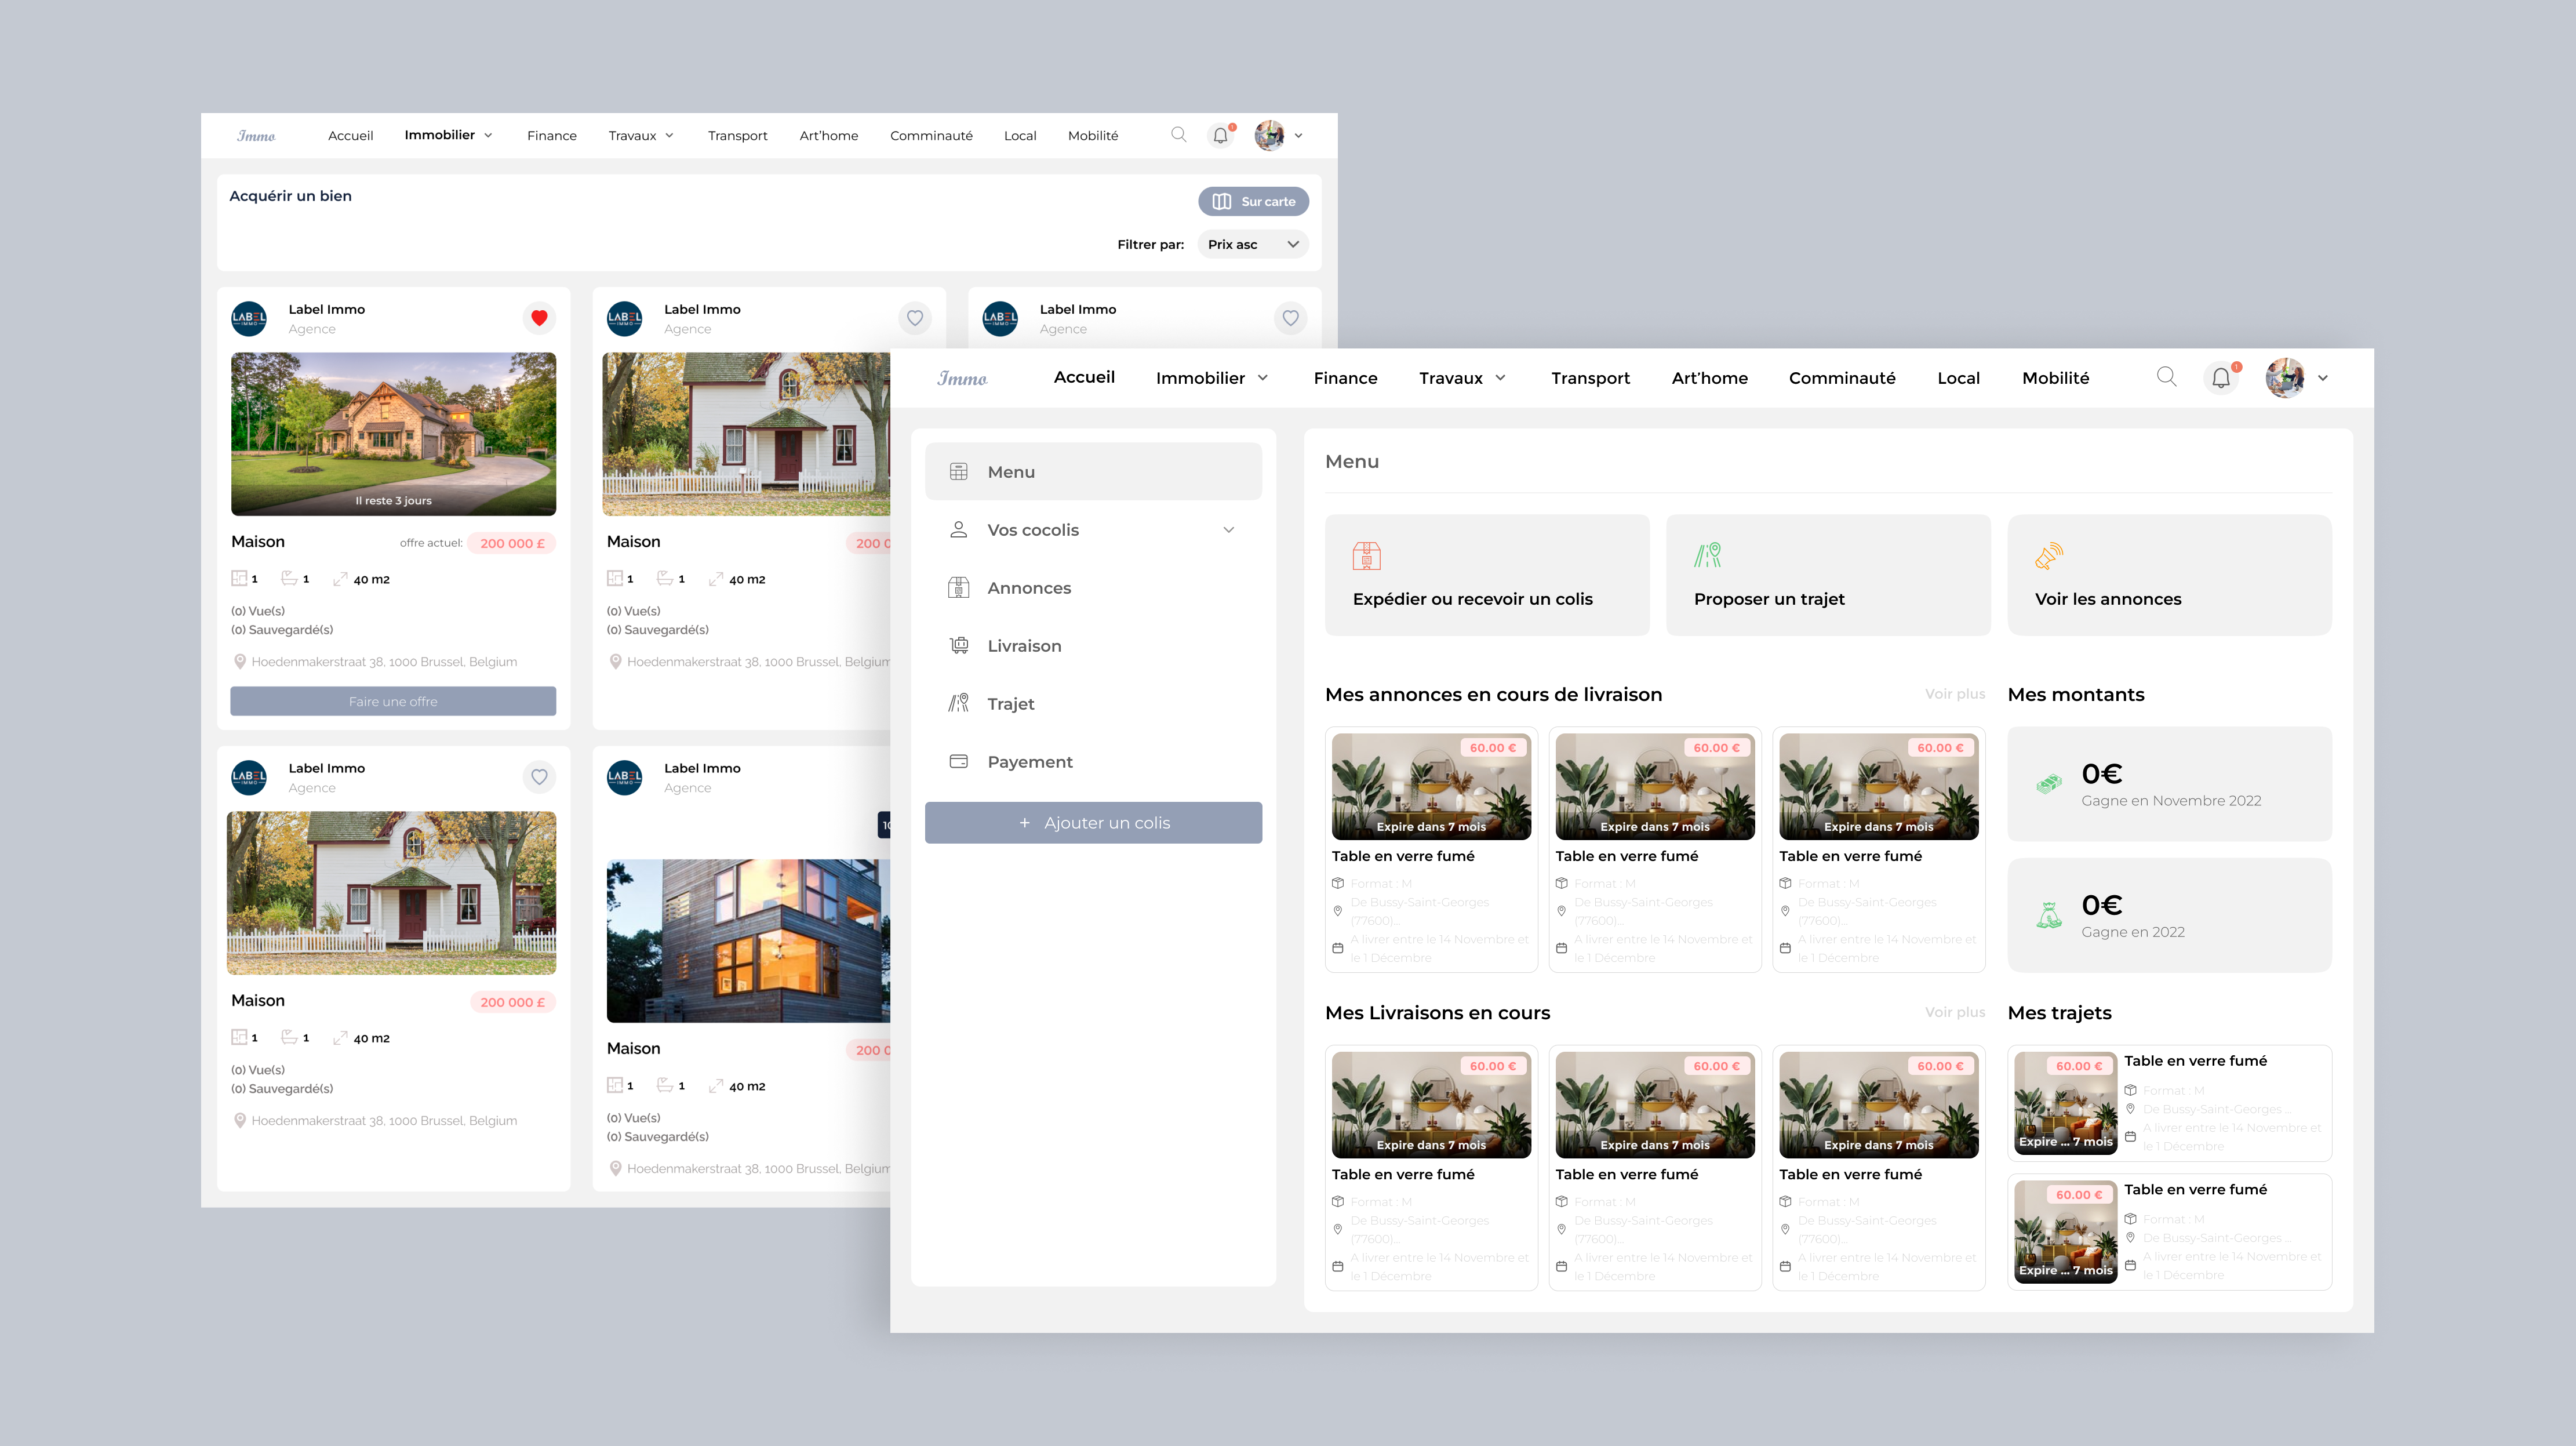Click the search icon in back window navbar
The image size is (2576, 1446).
1178,135
